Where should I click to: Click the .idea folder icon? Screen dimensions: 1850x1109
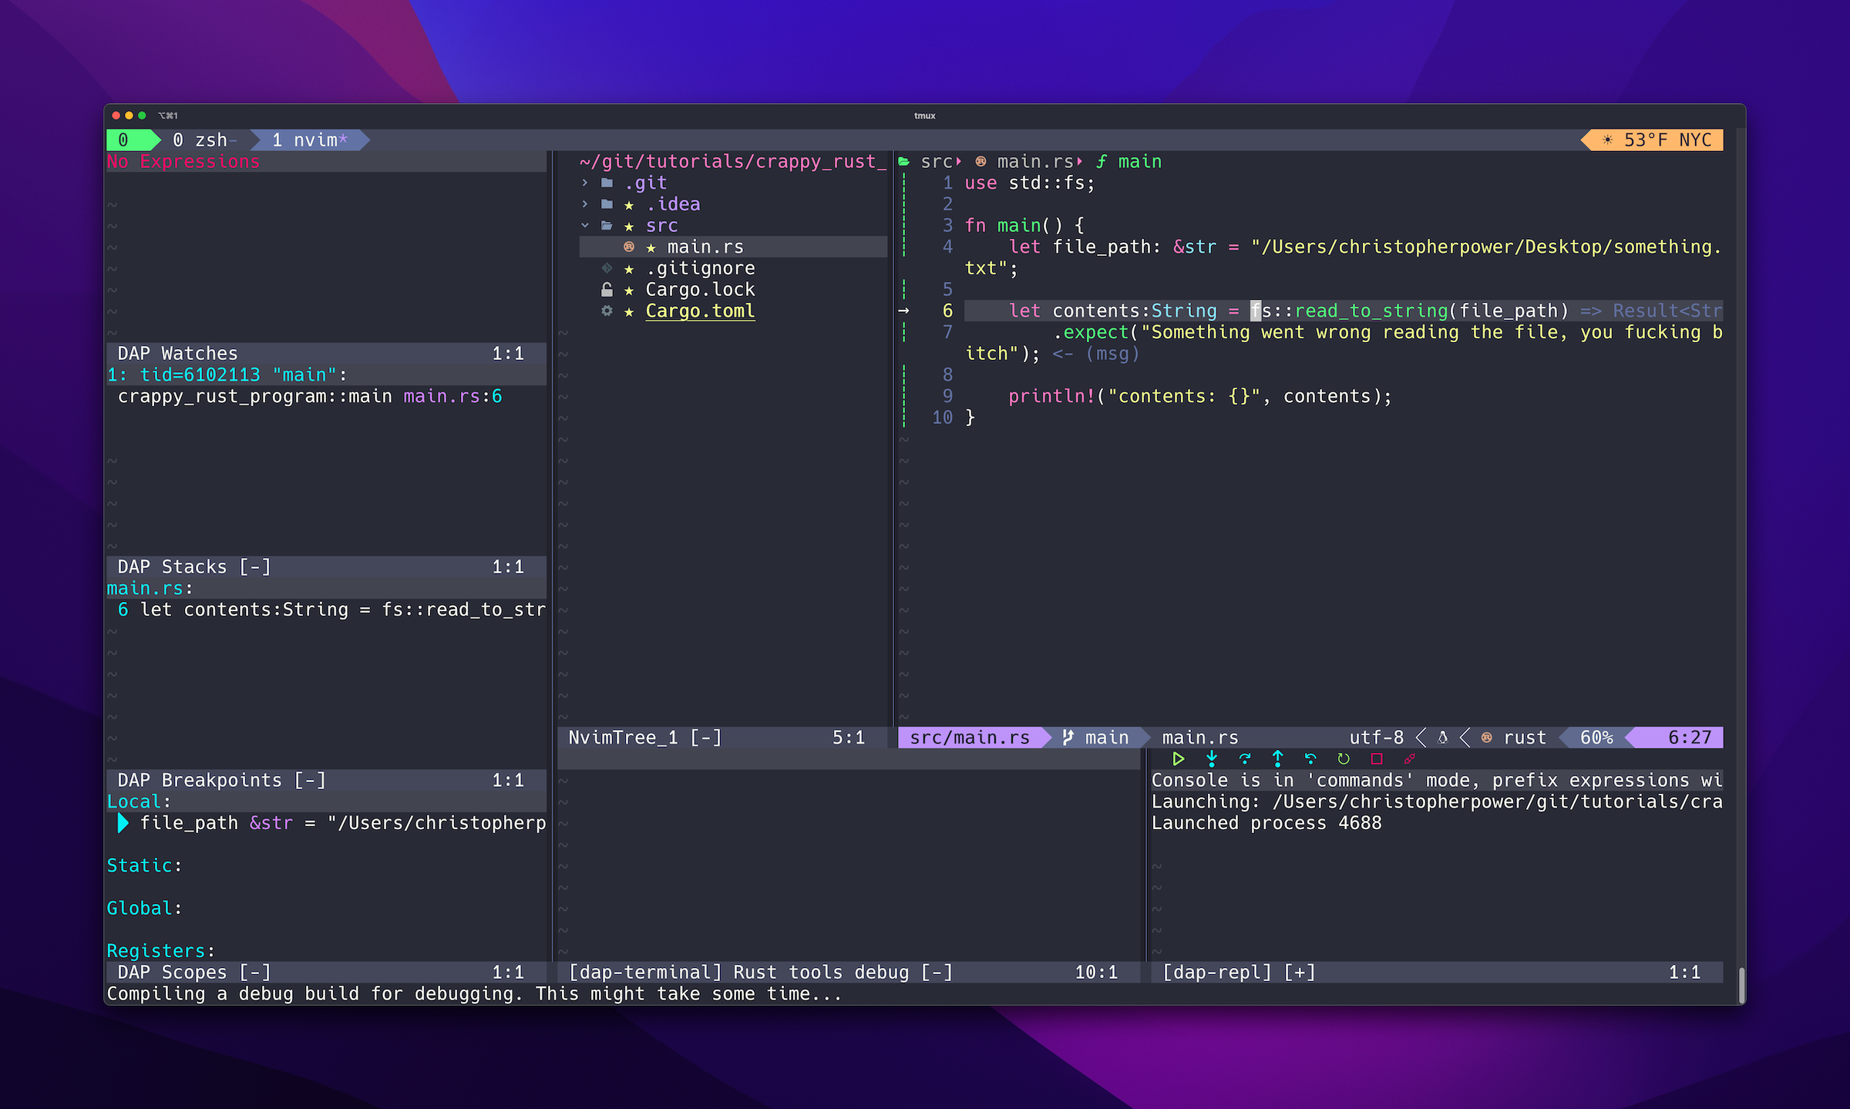[x=607, y=204]
